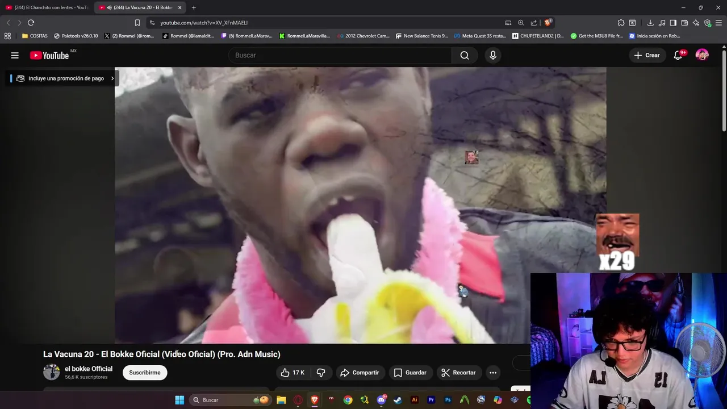Open browser downloads
727x409 pixels.
tap(650, 23)
